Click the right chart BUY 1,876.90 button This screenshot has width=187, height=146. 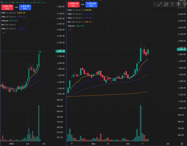click(x=91, y=4)
